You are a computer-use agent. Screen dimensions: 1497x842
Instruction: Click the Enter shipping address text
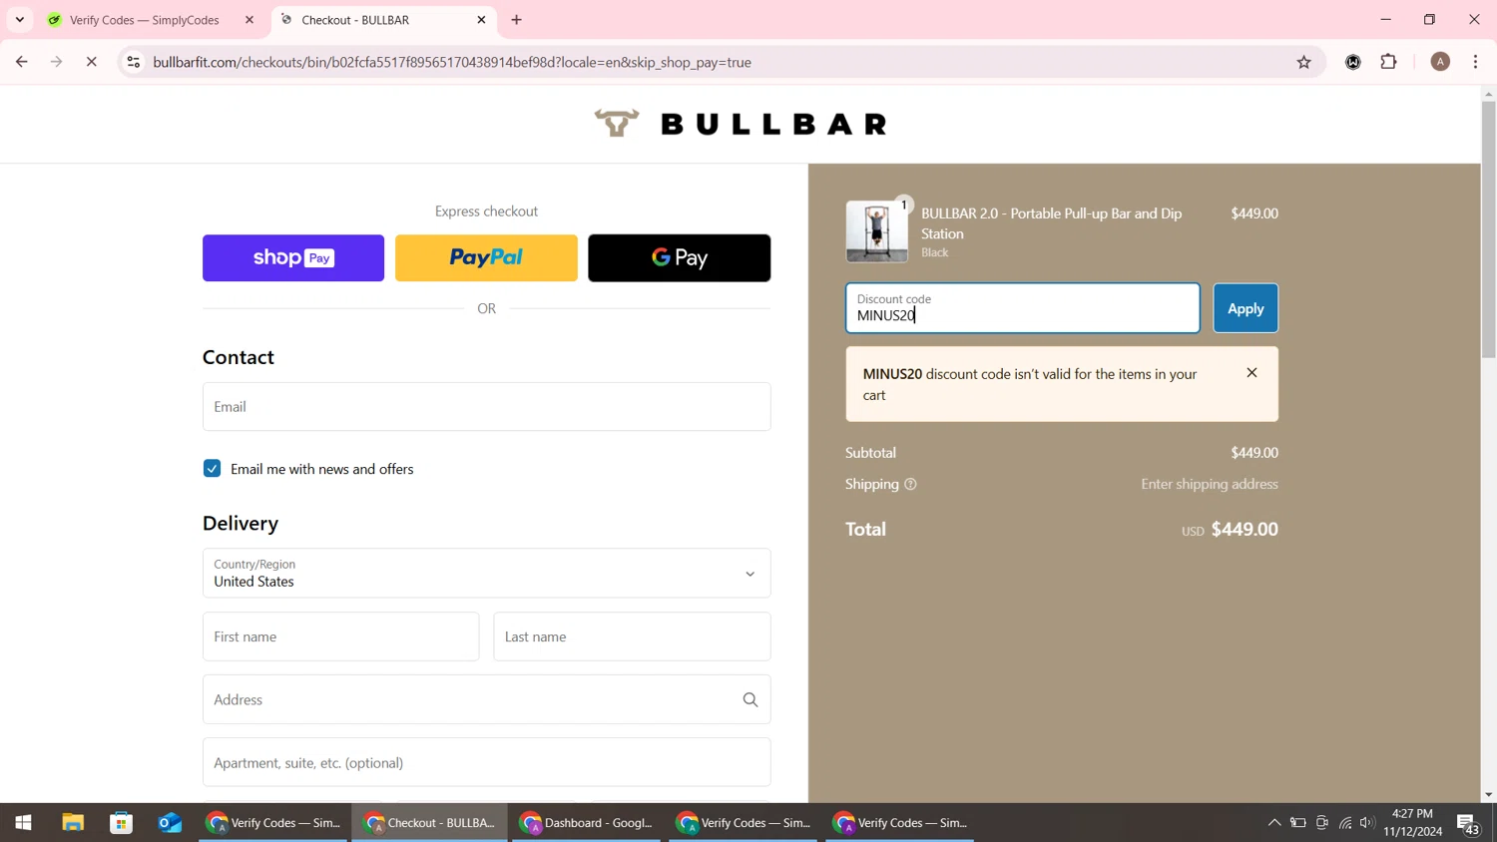click(x=1210, y=485)
